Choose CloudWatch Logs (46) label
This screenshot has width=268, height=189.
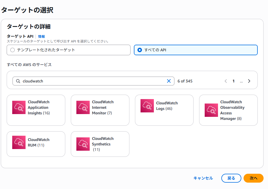(167, 106)
